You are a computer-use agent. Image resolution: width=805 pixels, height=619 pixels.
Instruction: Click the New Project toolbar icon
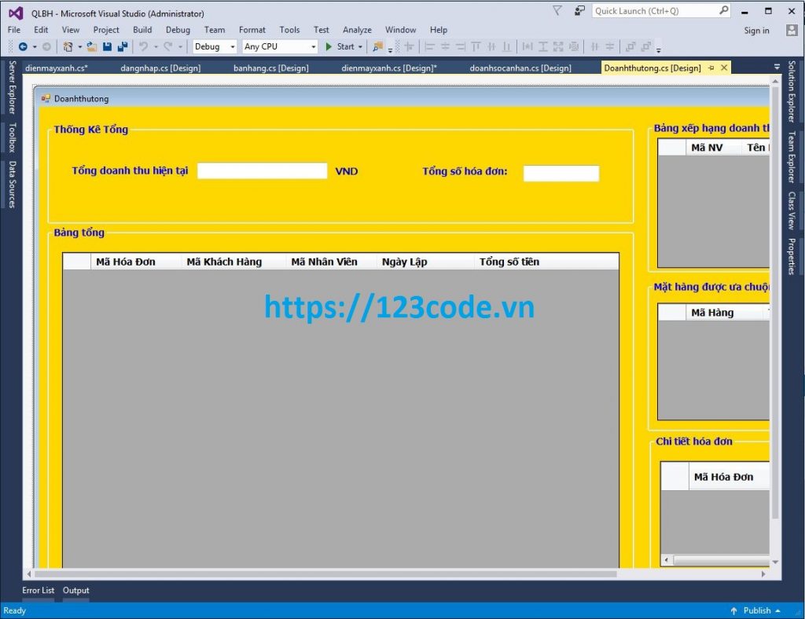coord(67,47)
